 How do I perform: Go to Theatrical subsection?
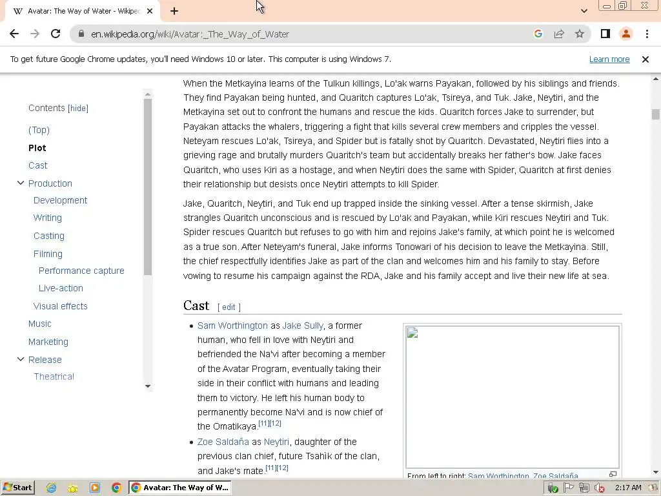54,377
